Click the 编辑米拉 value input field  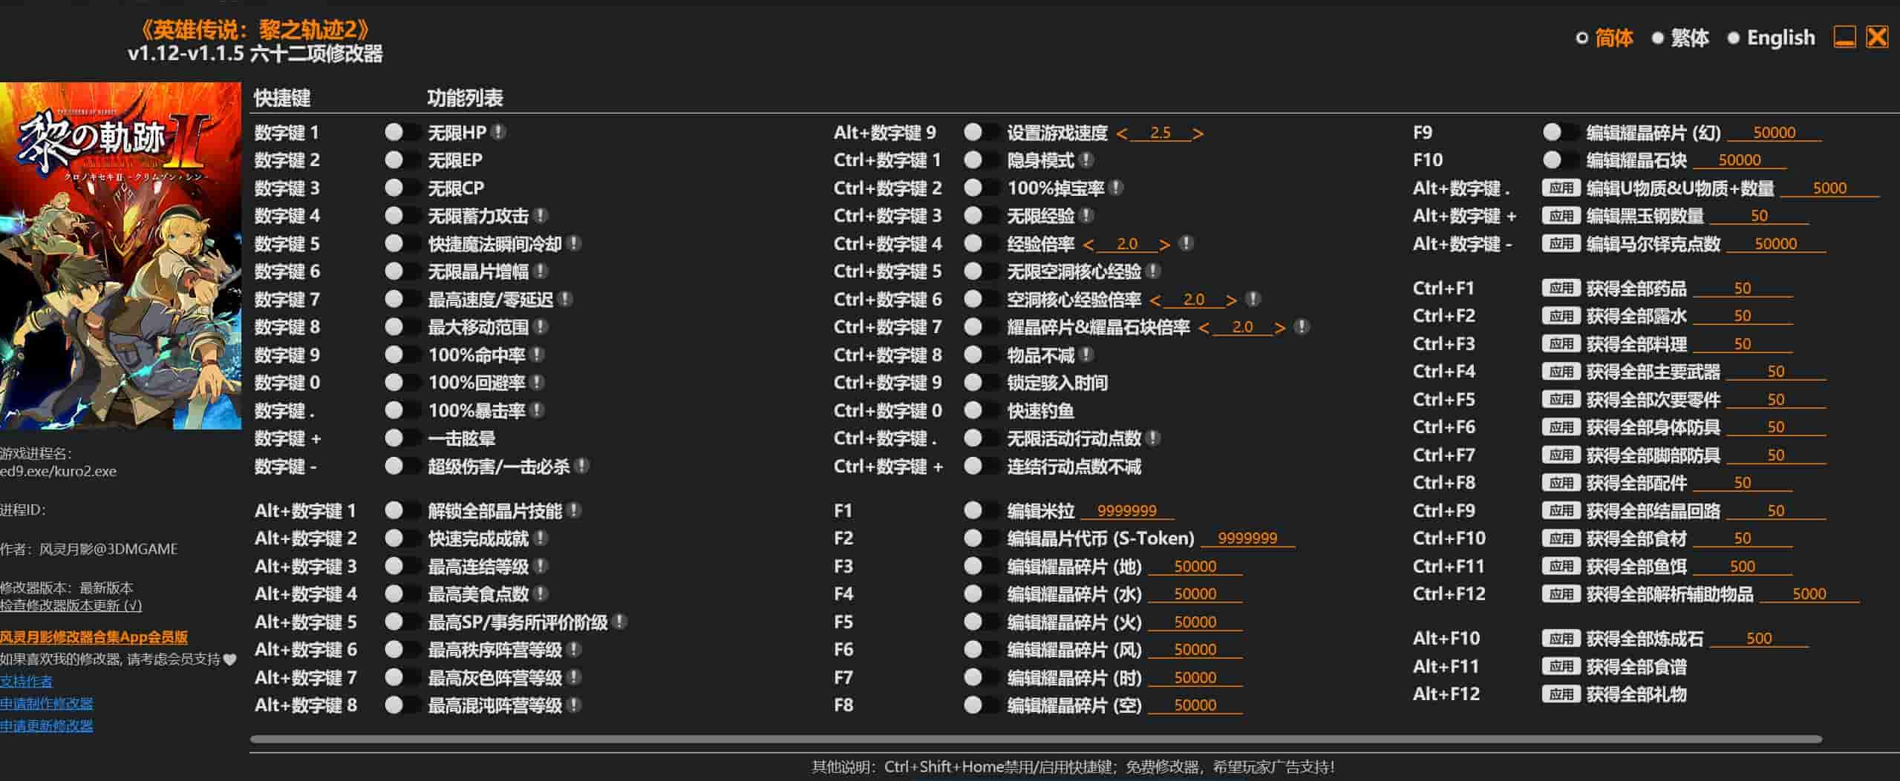[1126, 511]
